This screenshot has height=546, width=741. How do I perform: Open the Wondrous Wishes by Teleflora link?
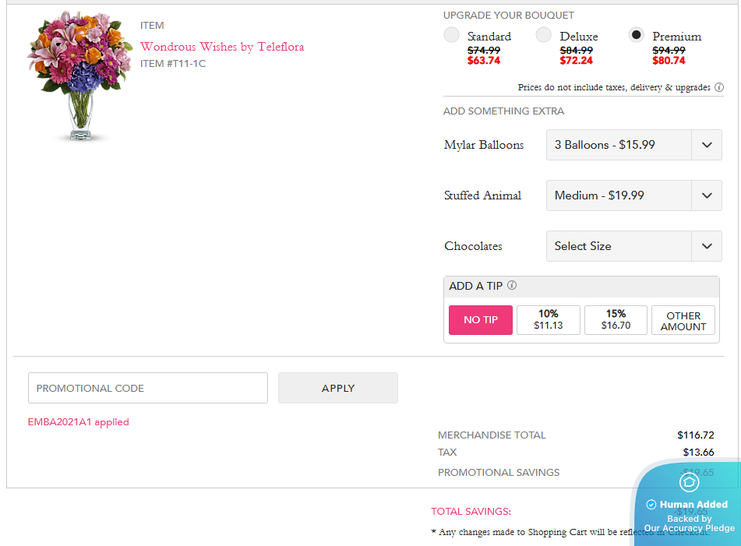pyautogui.click(x=222, y=47)
